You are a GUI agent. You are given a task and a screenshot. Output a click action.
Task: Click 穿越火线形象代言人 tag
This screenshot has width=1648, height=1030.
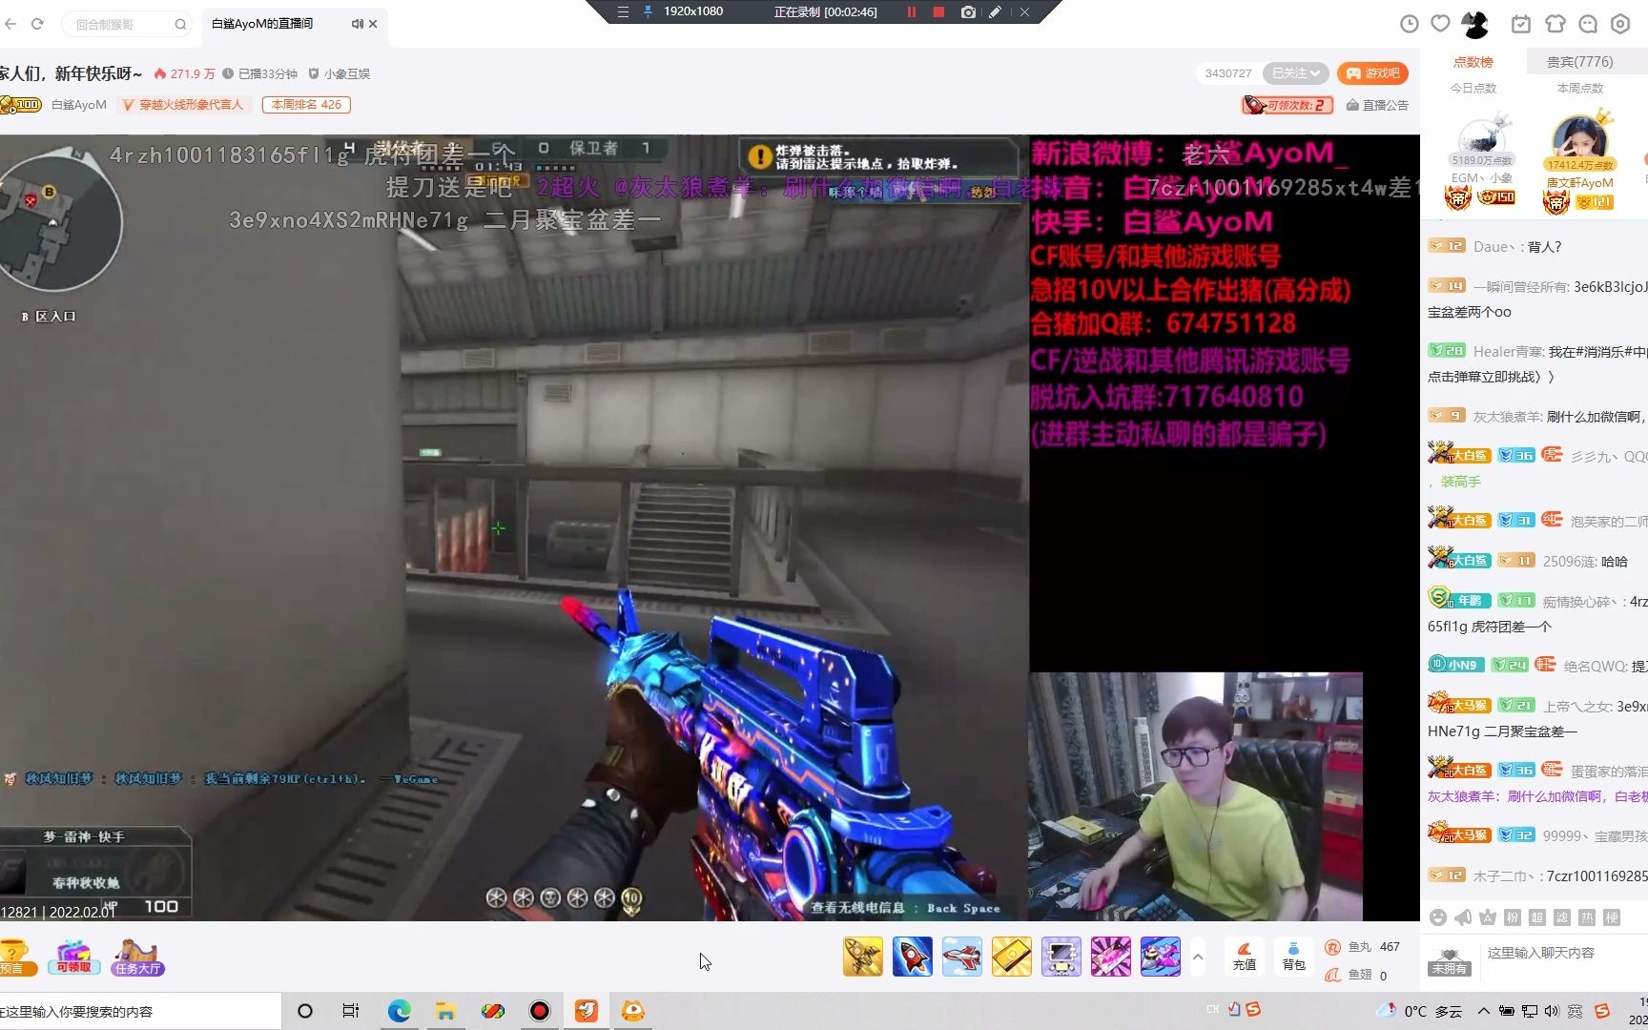(x=184, y=105)
